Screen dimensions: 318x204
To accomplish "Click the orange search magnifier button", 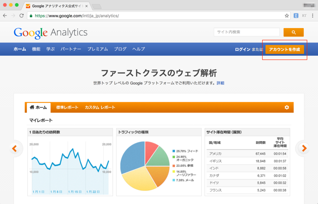I will [293, 32].
